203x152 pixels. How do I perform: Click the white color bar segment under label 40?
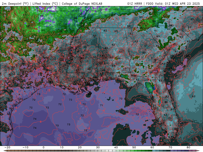pos(111,151)
